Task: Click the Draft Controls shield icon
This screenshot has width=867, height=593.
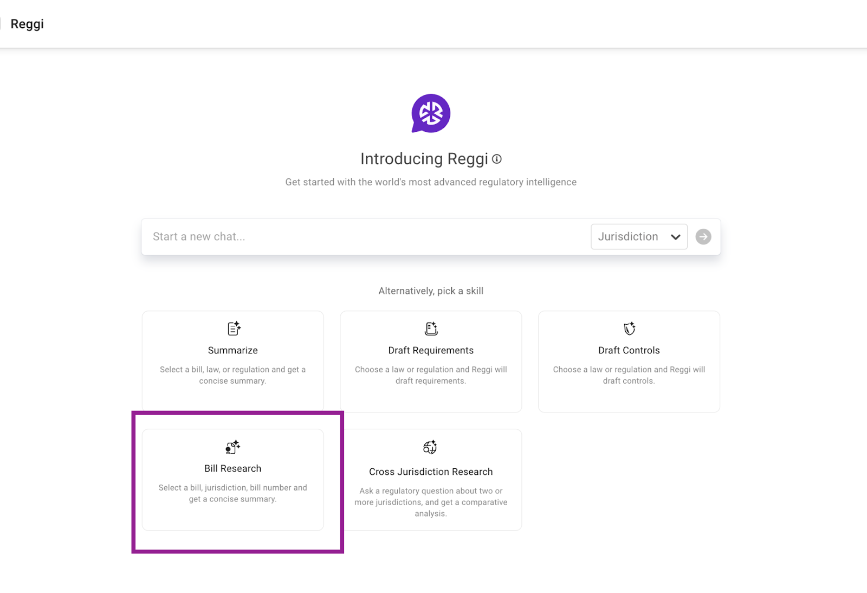Action: (x=629, y=328)
